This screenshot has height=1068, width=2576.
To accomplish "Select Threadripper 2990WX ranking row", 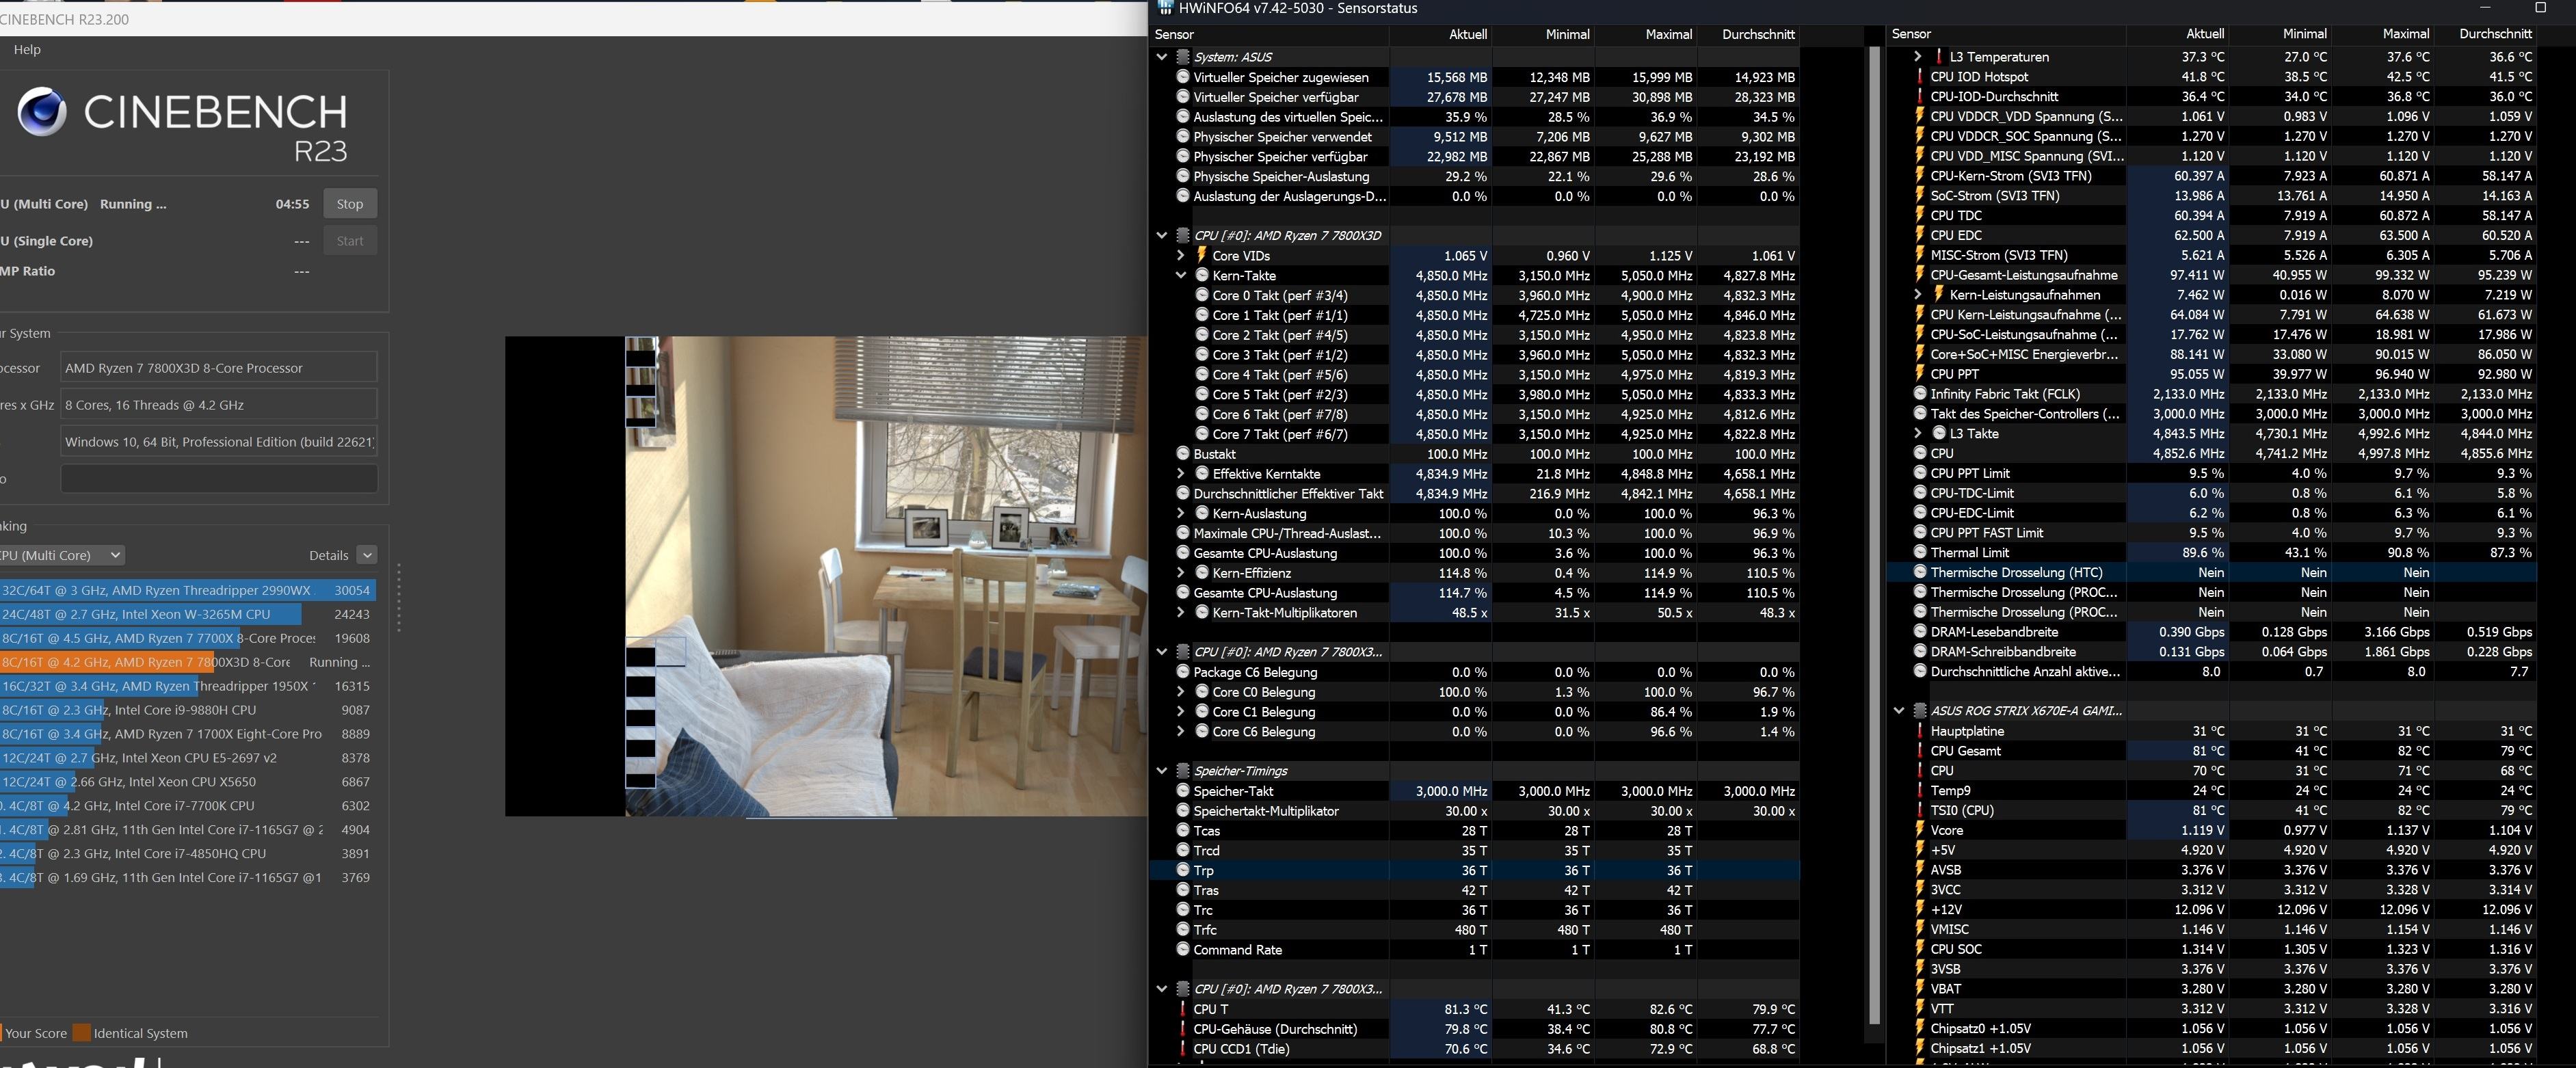I will click(188, 590).
